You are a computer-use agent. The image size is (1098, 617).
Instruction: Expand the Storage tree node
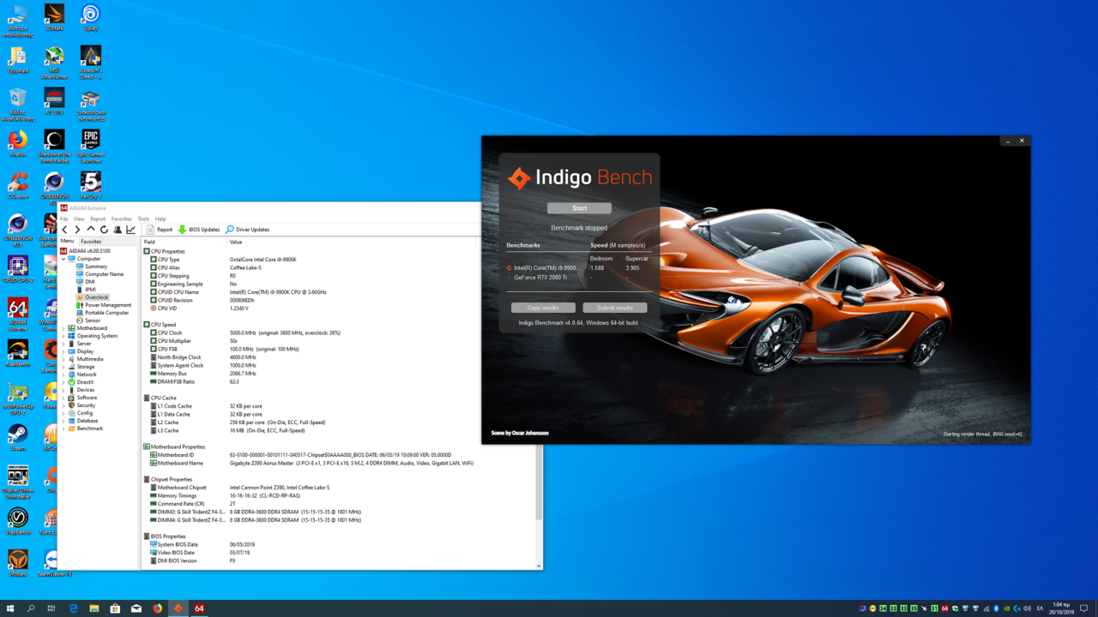click(x=63, y=367)
